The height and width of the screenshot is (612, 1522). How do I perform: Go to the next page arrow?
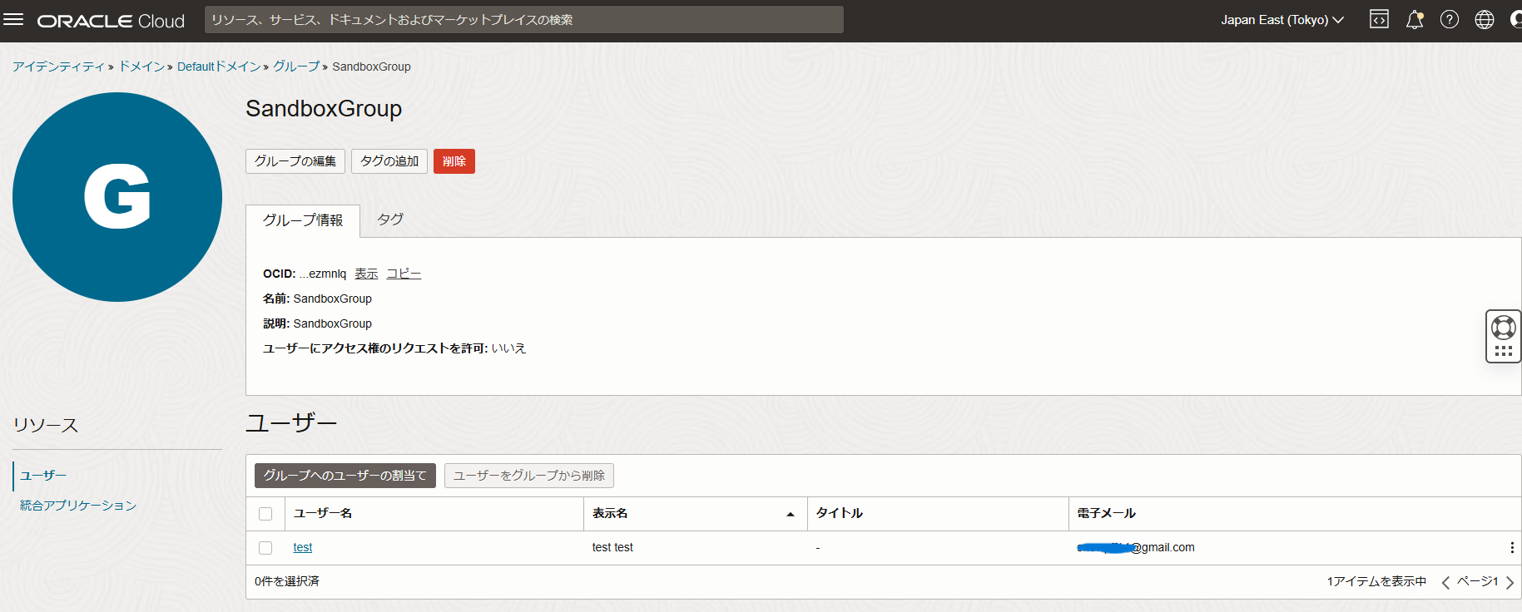point(1510,582)
